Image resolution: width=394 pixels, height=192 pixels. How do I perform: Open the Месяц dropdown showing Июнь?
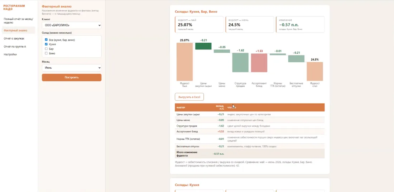[x=72, y=68]
